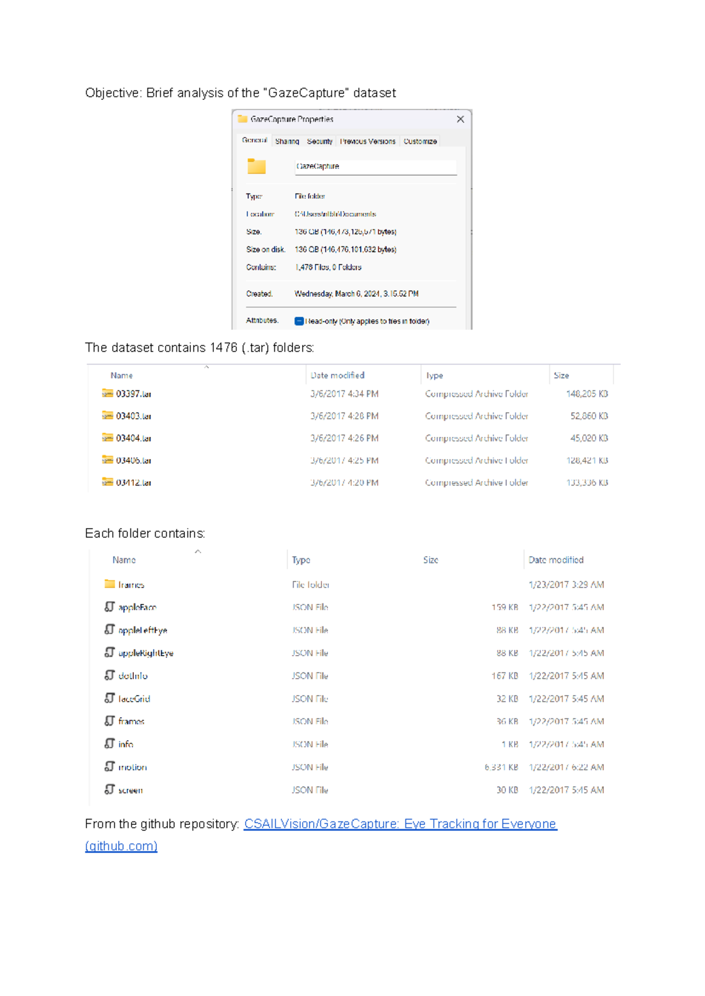
Task: Click the appleFace JSON file icon
Action: [x=110, y=607]
